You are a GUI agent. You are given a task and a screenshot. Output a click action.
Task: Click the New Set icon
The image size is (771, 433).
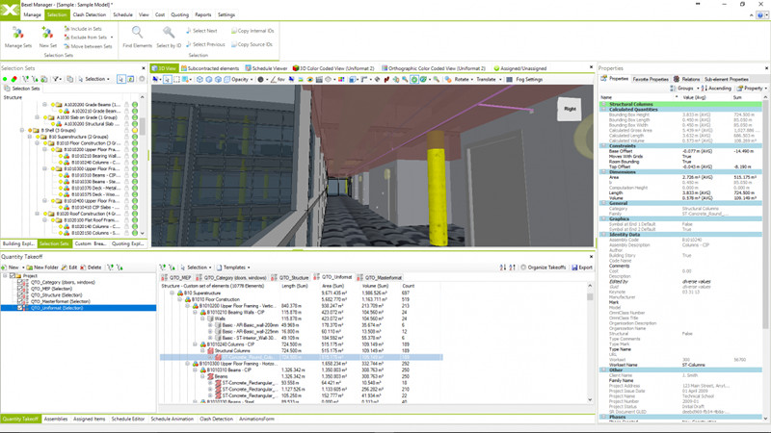coord(48,33)
